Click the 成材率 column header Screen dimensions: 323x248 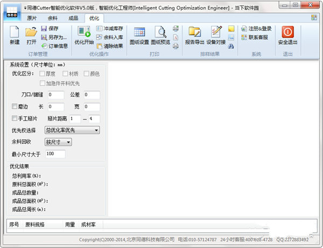tap(91, 224)
